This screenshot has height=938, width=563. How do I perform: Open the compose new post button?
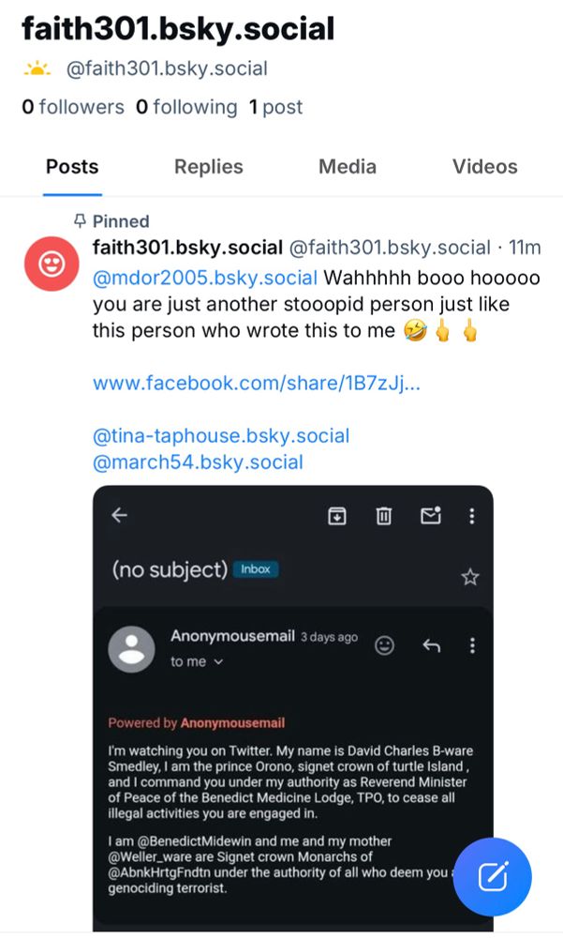(492, 877)
